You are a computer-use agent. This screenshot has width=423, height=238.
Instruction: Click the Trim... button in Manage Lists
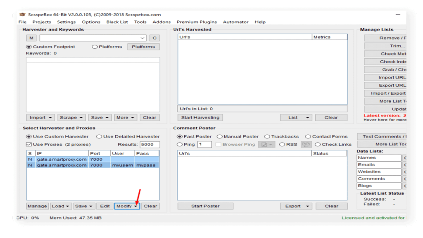[385, 46]
